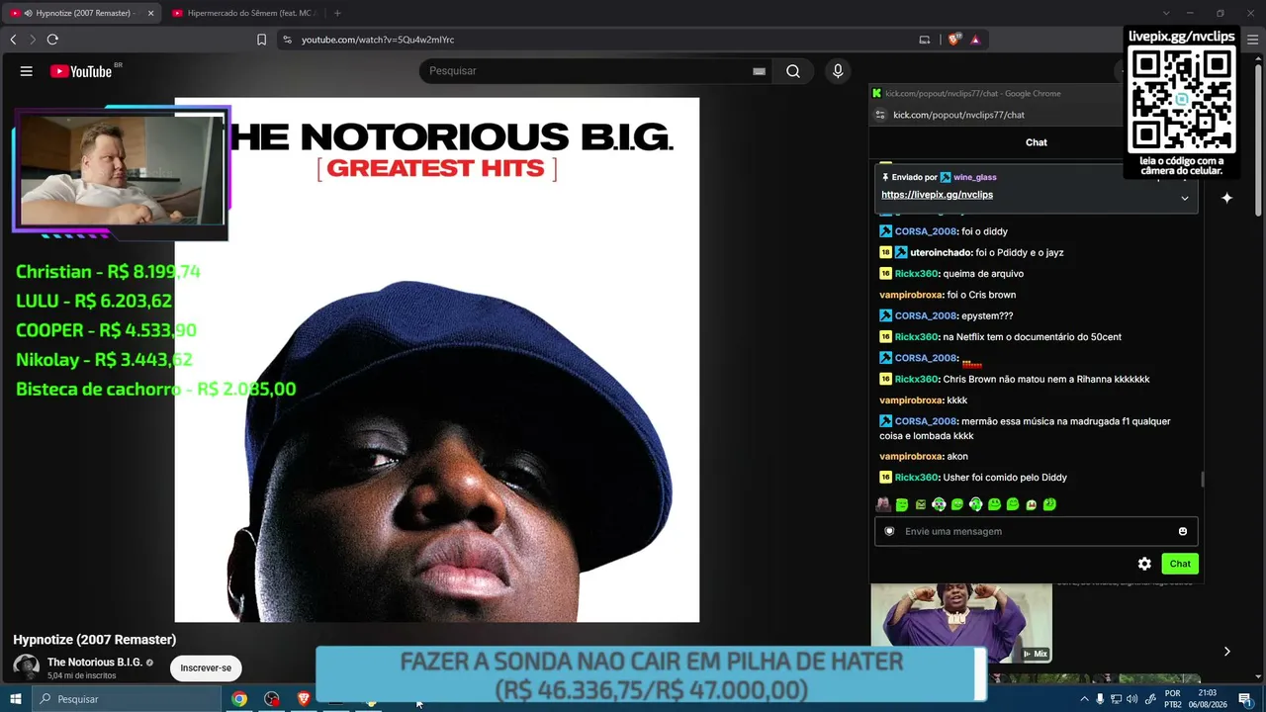
Task: Click The Notorious B.I.G. channel avatar
Action: click(x=26, y=667)
